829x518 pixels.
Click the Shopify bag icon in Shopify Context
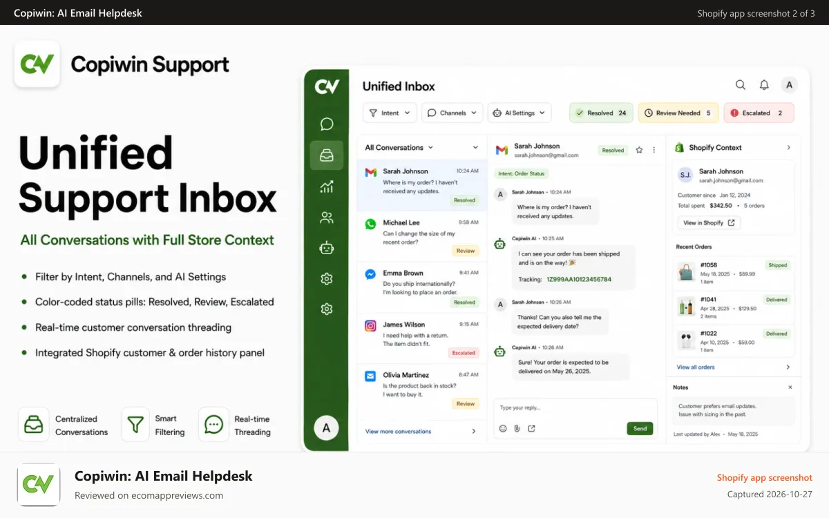(679, 147)
